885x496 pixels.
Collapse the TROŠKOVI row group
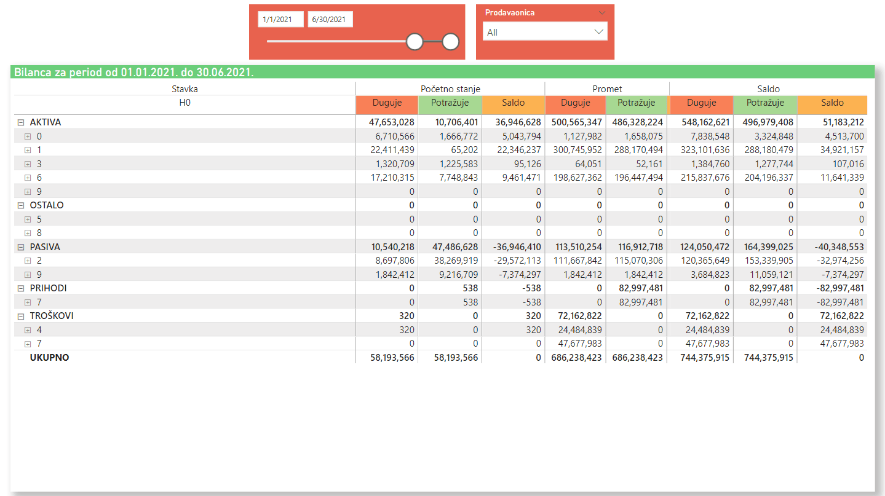(21, 316)
